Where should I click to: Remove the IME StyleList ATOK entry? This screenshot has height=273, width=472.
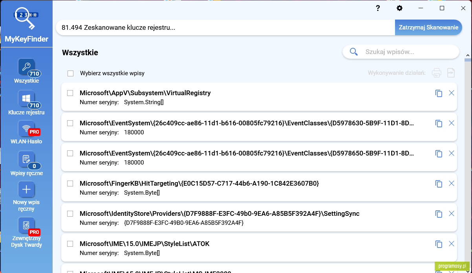coord(451,244)
